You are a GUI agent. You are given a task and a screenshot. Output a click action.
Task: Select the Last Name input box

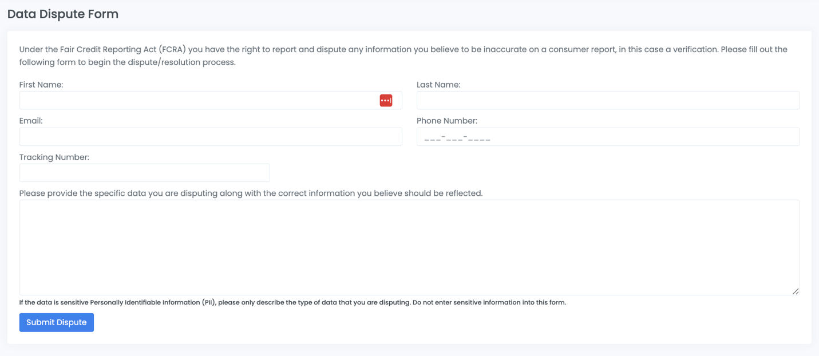[572, 100]
